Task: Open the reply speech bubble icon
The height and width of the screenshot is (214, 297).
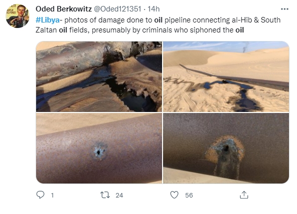Action: point(40,195)
